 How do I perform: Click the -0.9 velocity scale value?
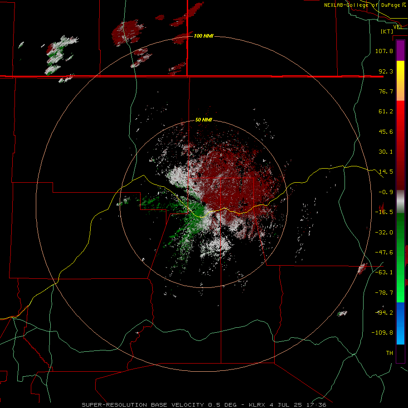(386, 192)
